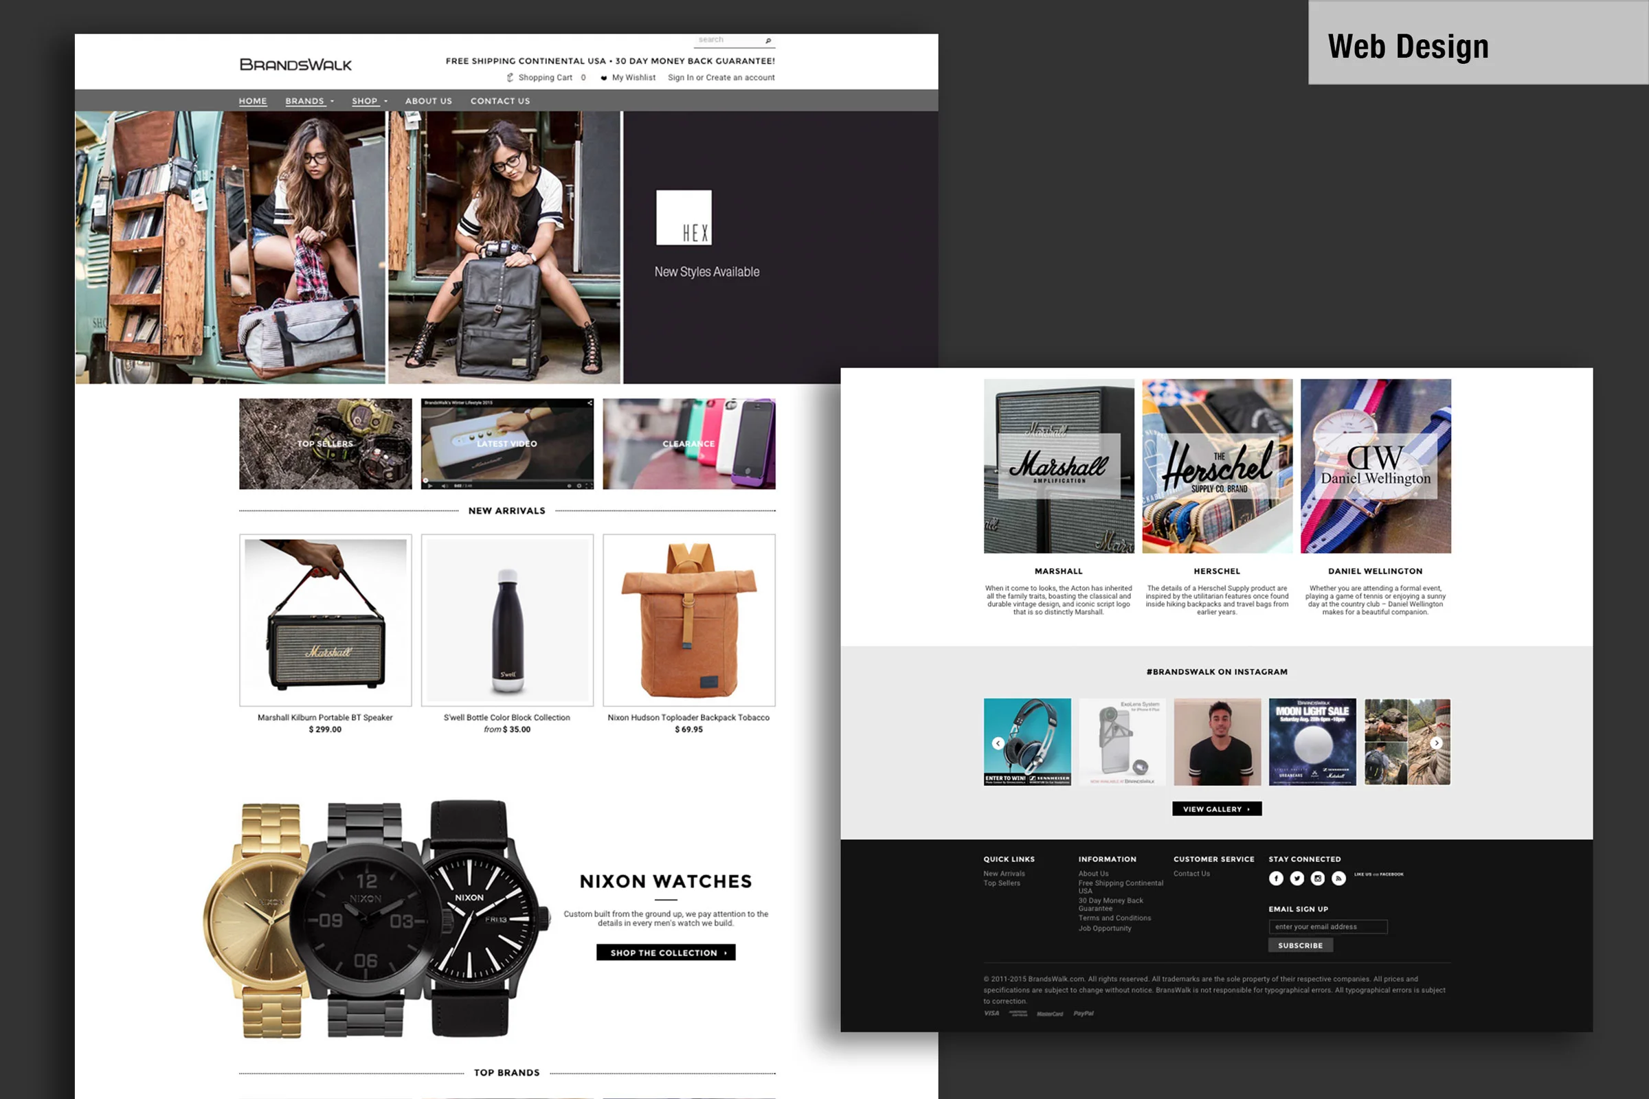The image size is (1649, 1099).
Task: Select the HOME menu item
Action: coord(252,101)
